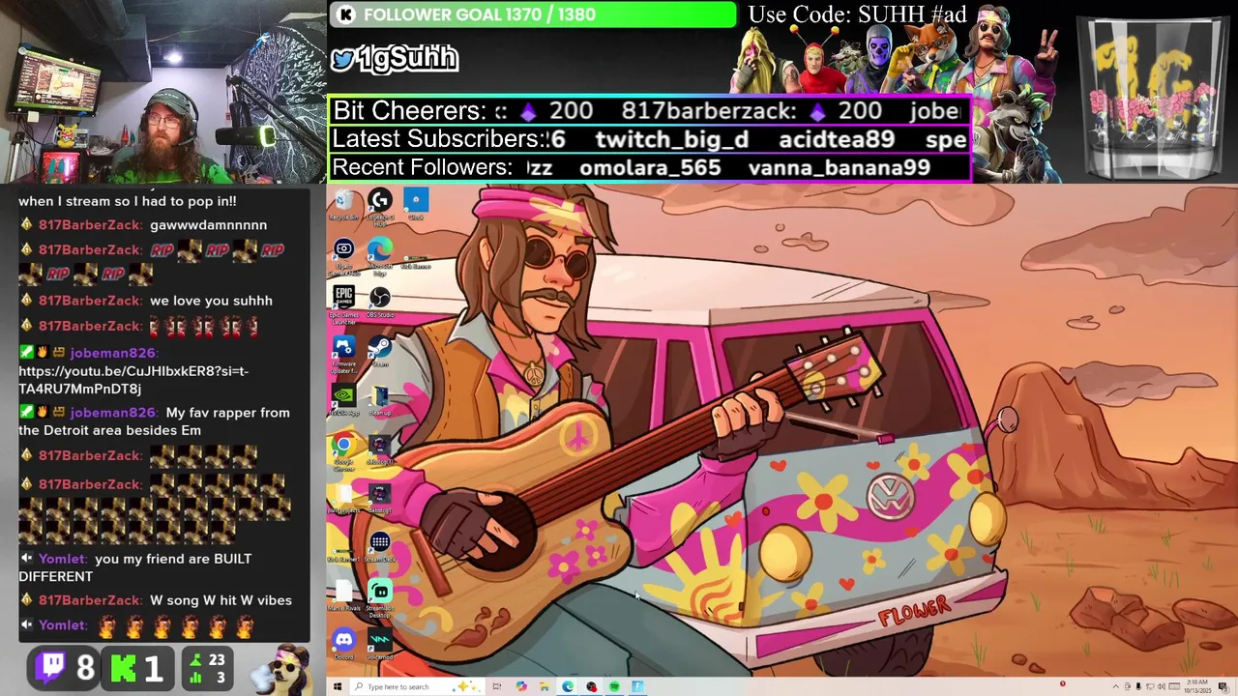Open the Recycle Bin desktop icon
The image size is (1238, 696).
[x=343, y=205]
